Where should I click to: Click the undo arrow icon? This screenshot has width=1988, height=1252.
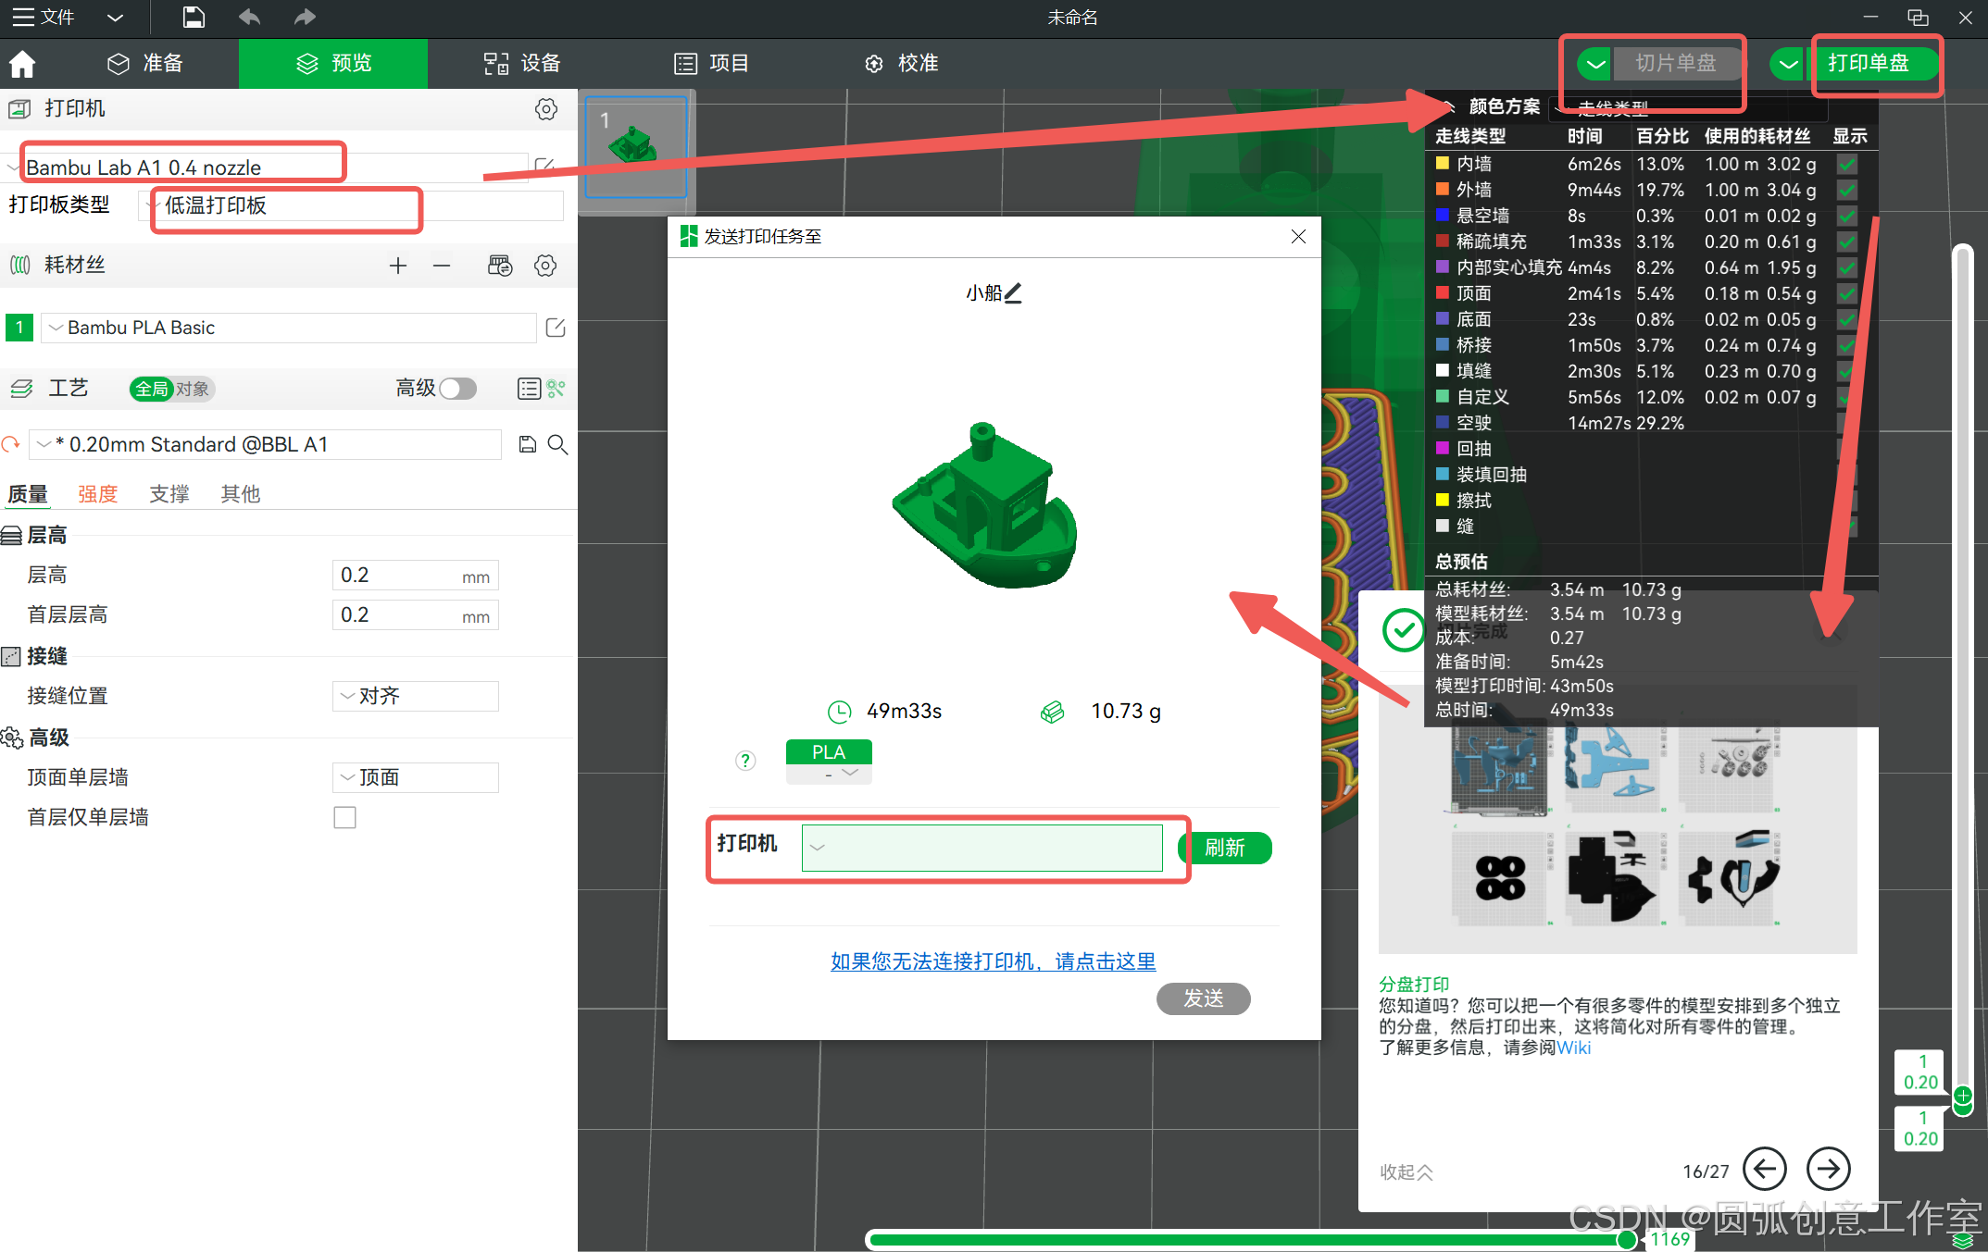pos(249,17)
